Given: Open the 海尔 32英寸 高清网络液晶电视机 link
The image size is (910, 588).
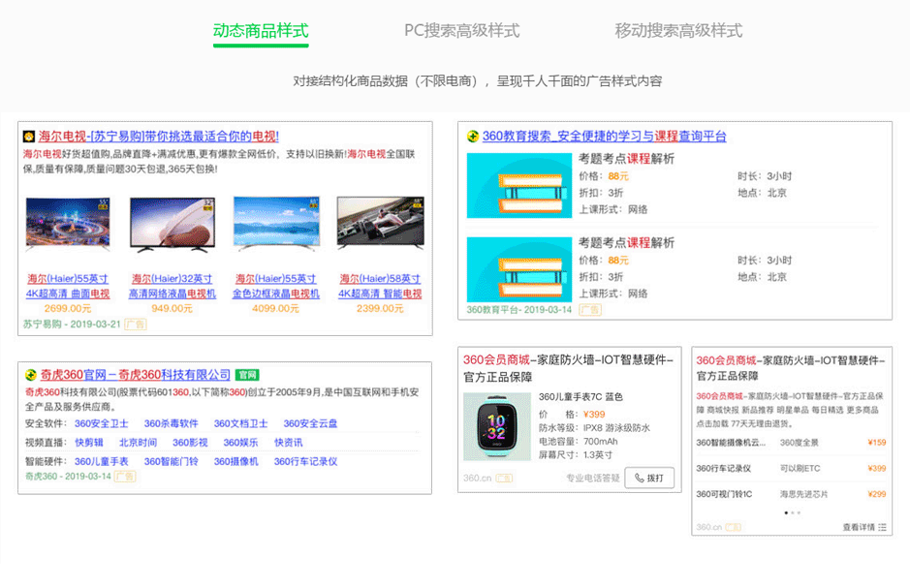Looking at the screenshot, I should 172,287.
